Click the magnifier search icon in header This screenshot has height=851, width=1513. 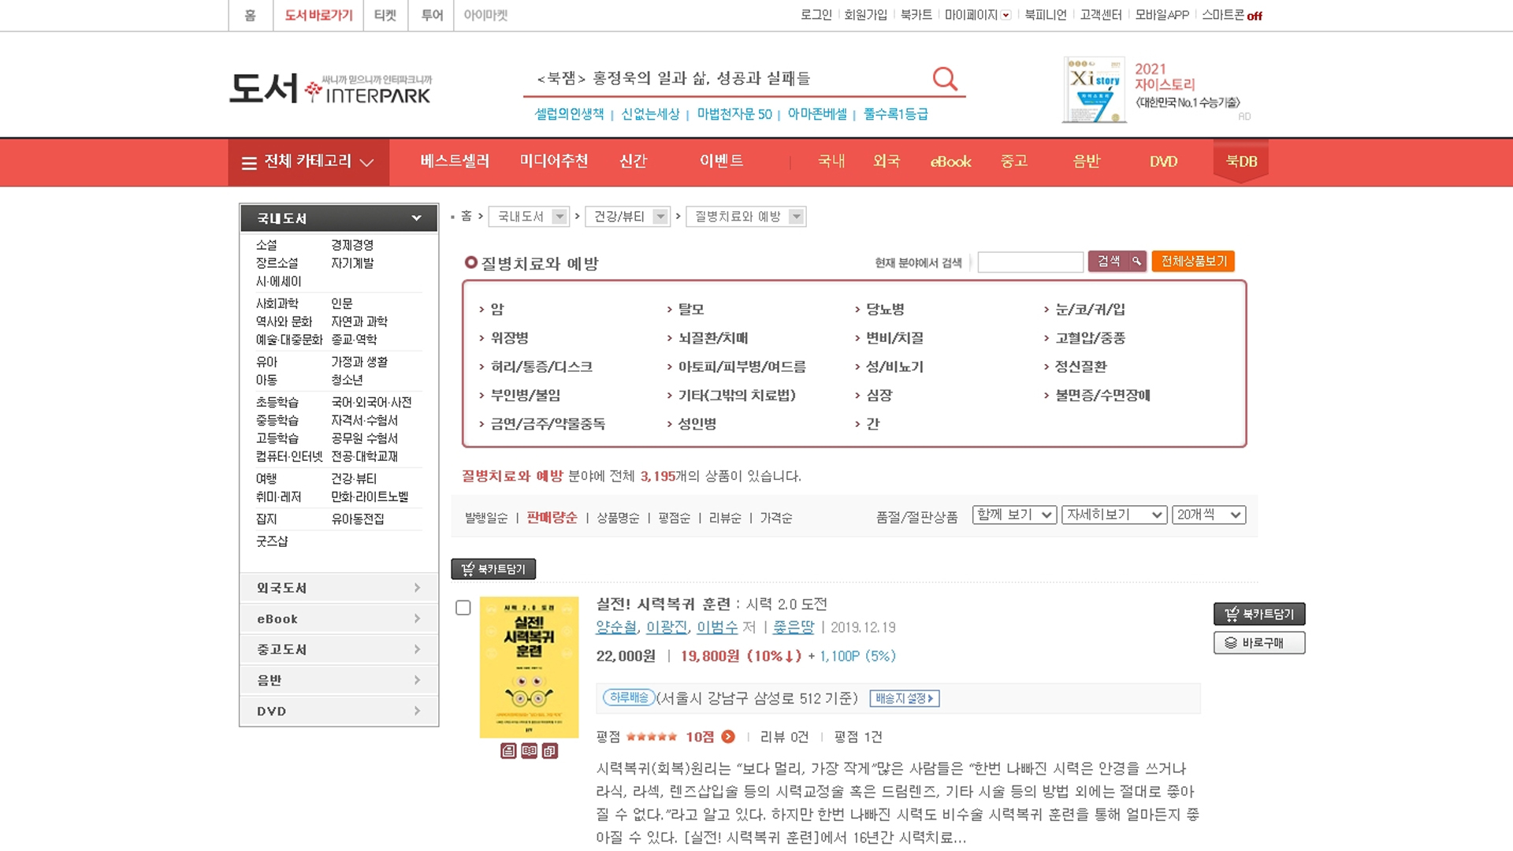coord(944,78)
